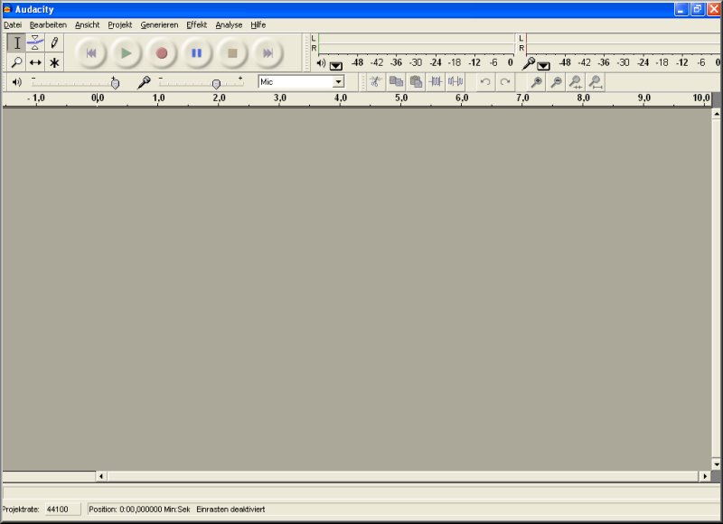This screenshot has width=723, height=524.
Task: Open the Mic input source dropdown
Action: (x=339, y=82)
